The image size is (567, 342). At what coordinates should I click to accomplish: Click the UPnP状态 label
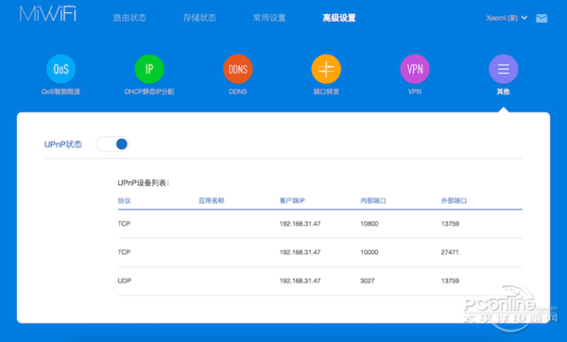point(63,145)
